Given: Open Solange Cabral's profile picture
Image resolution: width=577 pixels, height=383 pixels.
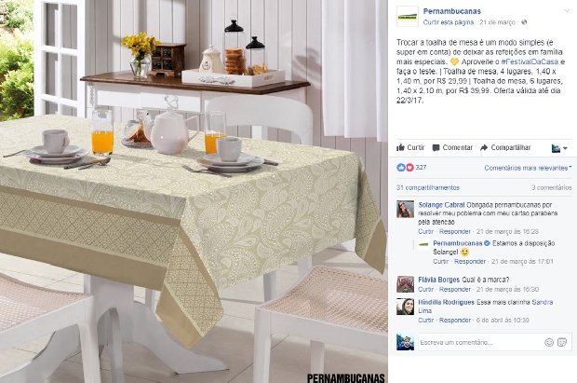Looking at the screenshot, I should click(x=405, y=210).
